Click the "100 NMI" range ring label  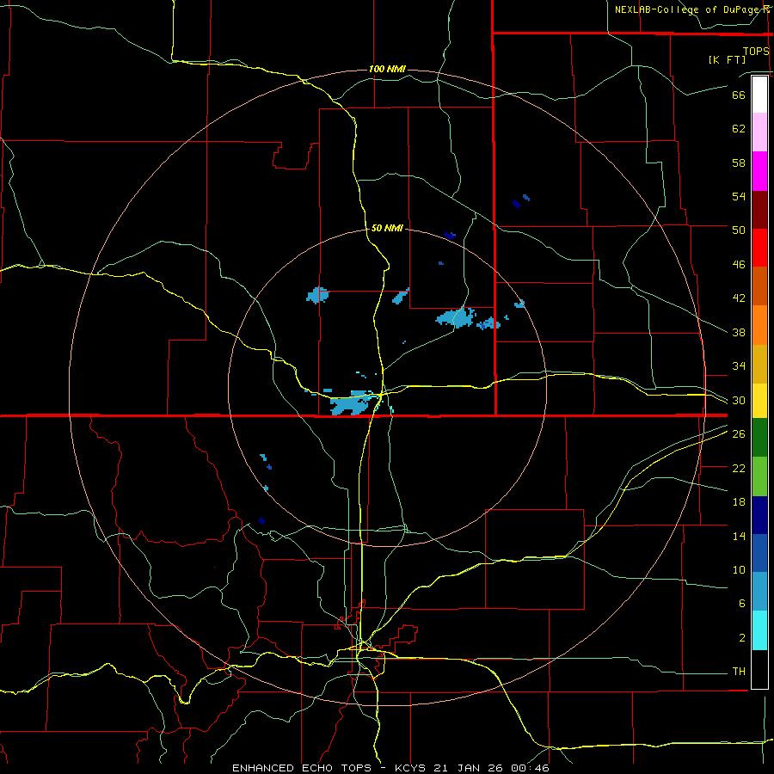pyautogui.click(x=387, y=69)
